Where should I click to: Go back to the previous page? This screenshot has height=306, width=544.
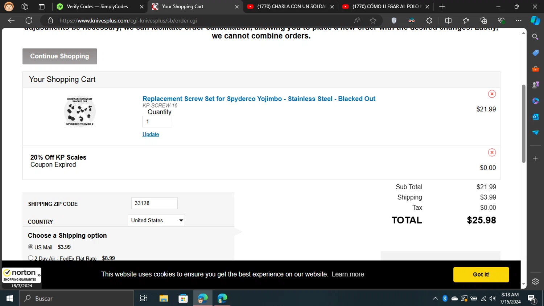click(11, 21)
